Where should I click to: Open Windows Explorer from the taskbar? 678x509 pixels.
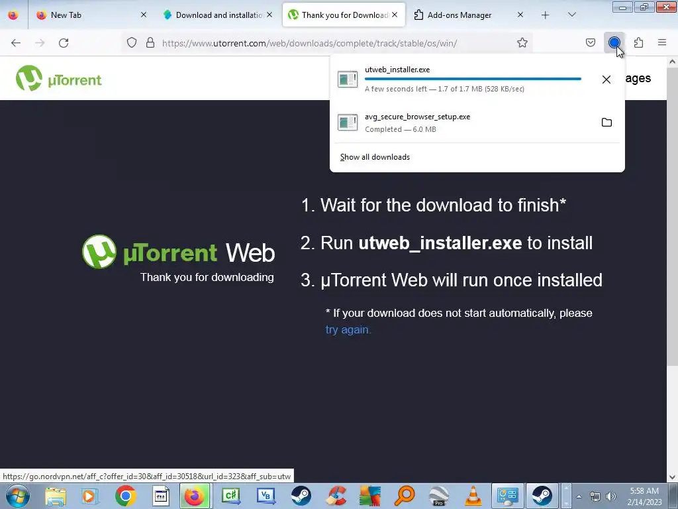[56, 496]
